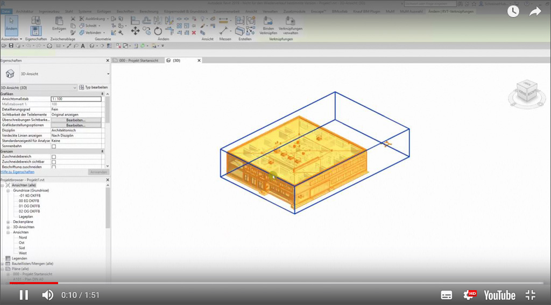Image resolution: width=551 pixels, height=305 pixels.
Task: Enable the Sonnenbahn checkbox
Action: [54, 146]
